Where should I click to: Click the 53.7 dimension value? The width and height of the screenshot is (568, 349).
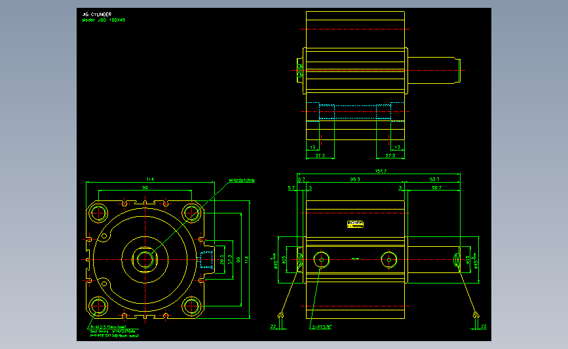coord(434,179)
